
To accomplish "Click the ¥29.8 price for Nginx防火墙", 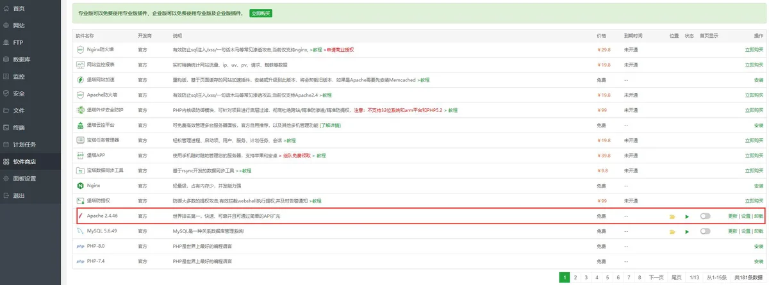I will [x=603, y=49].
